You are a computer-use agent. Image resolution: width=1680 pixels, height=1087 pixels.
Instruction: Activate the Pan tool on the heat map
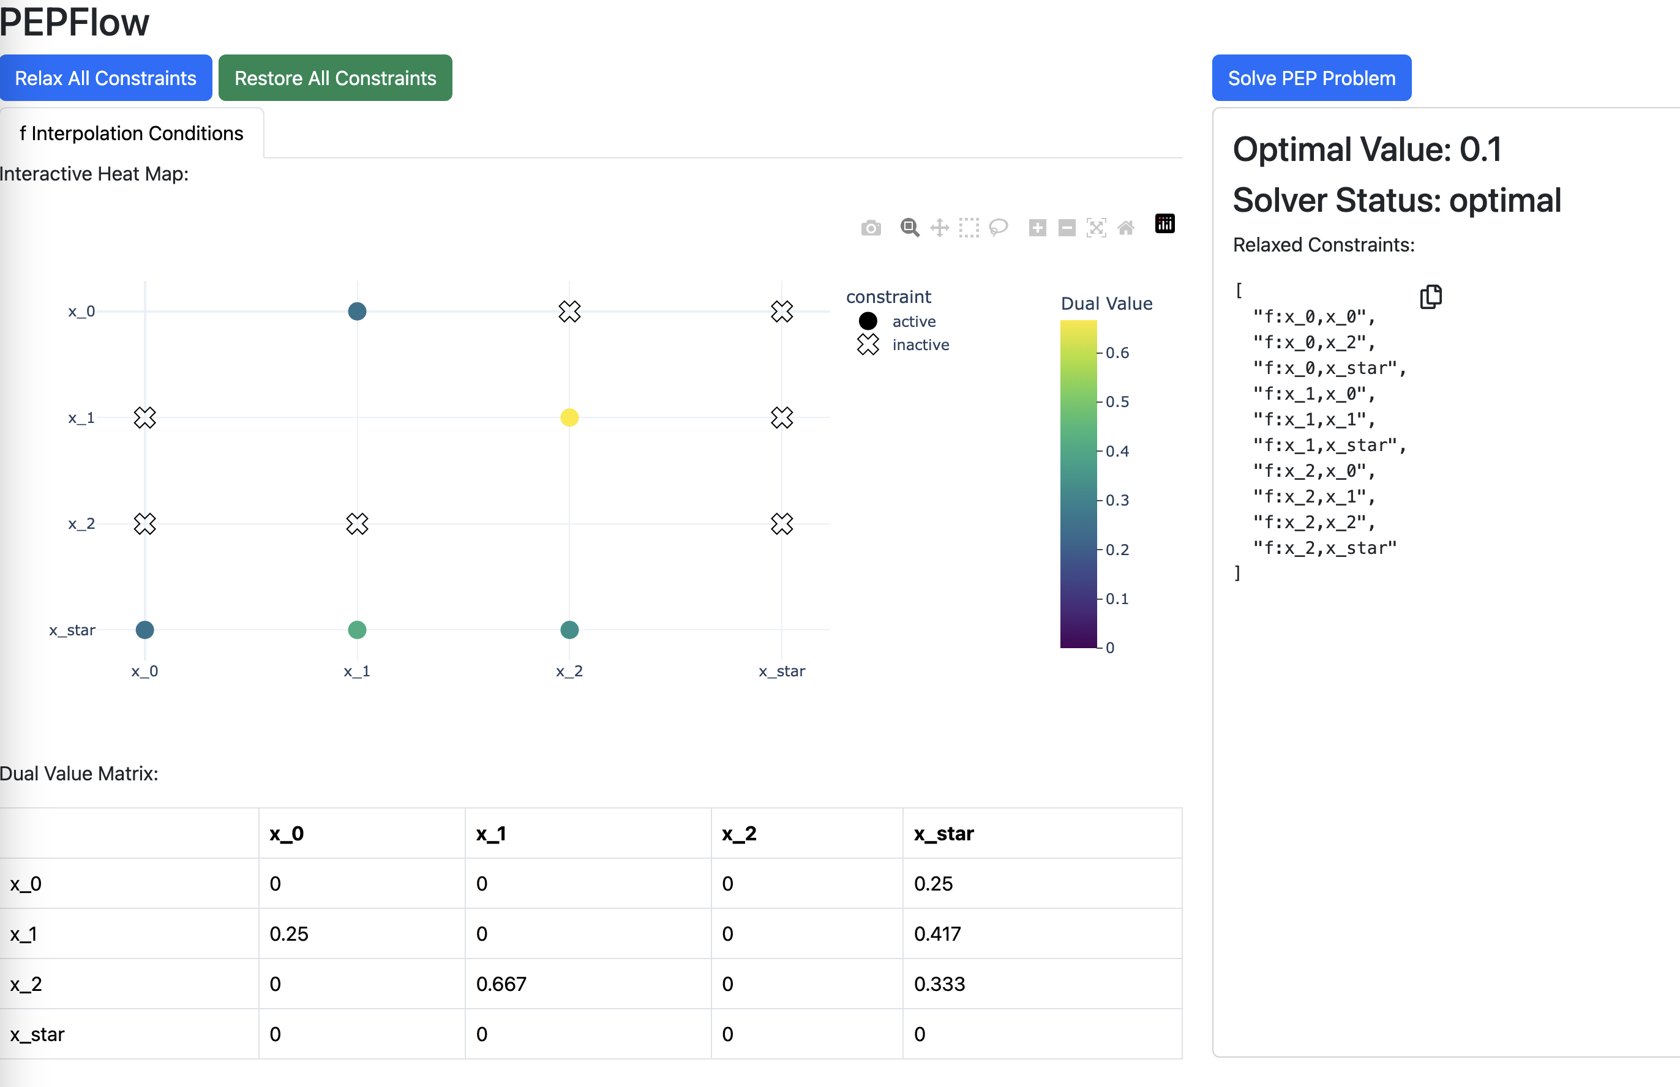point(939,227)
